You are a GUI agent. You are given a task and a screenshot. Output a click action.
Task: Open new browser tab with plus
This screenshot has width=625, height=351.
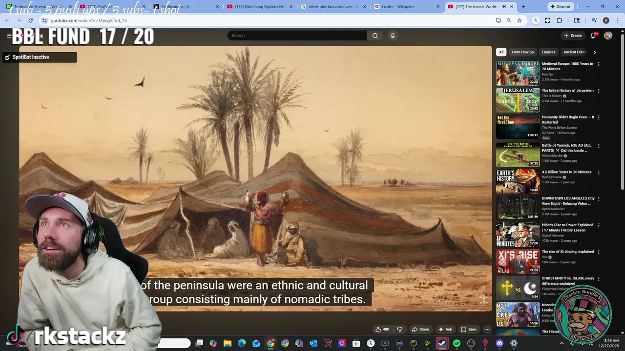click(x=523, y=7)
